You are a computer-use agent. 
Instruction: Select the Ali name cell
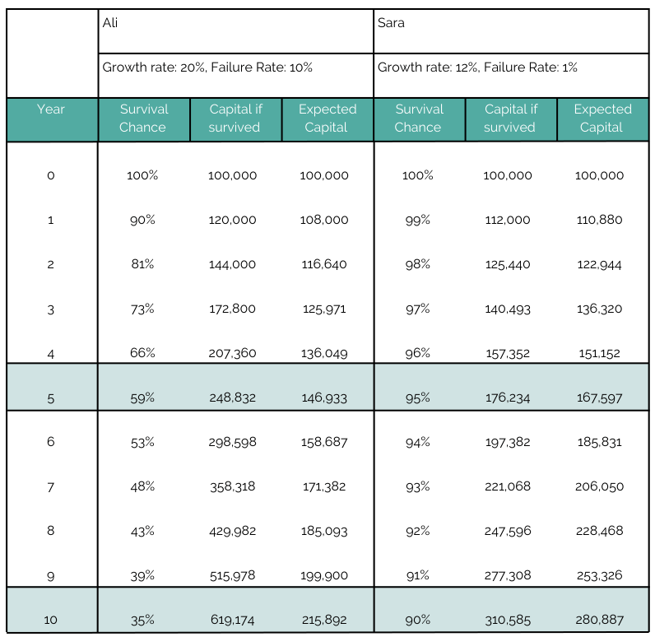tap(110, 23)
